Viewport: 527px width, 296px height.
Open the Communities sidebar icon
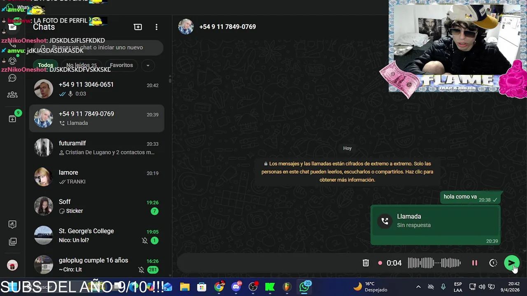(x=12, y=95)
